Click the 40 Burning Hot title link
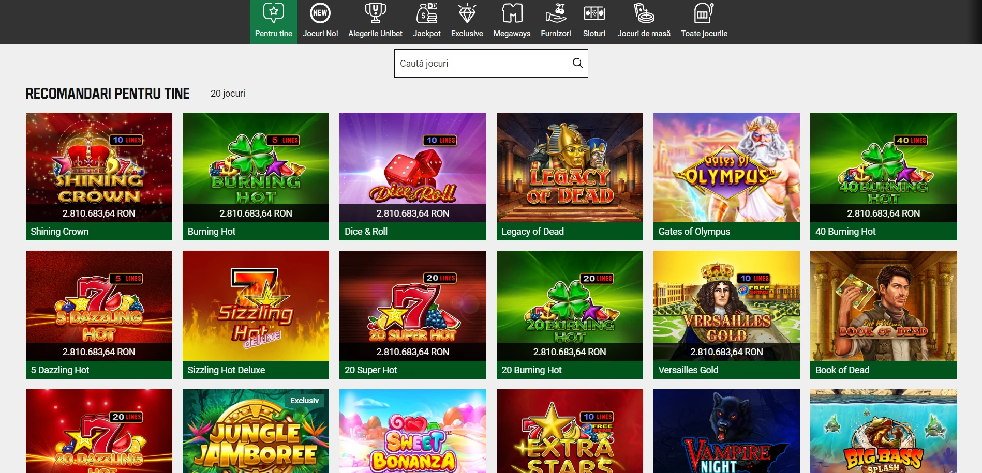This screenshot has width=982, height=473. click(845, 232)
